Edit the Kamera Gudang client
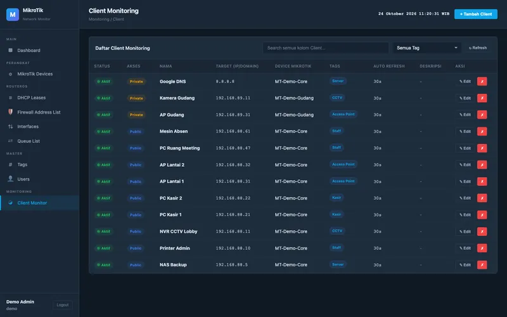 coord(465,98)
